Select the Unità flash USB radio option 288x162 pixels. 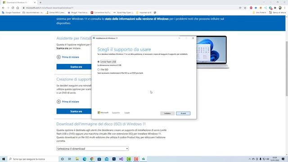pyautogui.click(x=99, y=62)
